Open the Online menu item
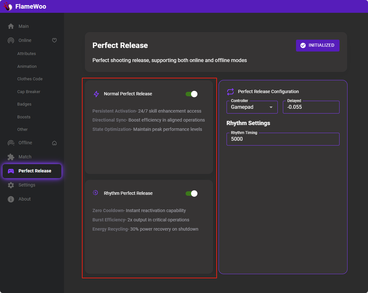This screenshot has width=368, height=293. (x=32, y=40)
